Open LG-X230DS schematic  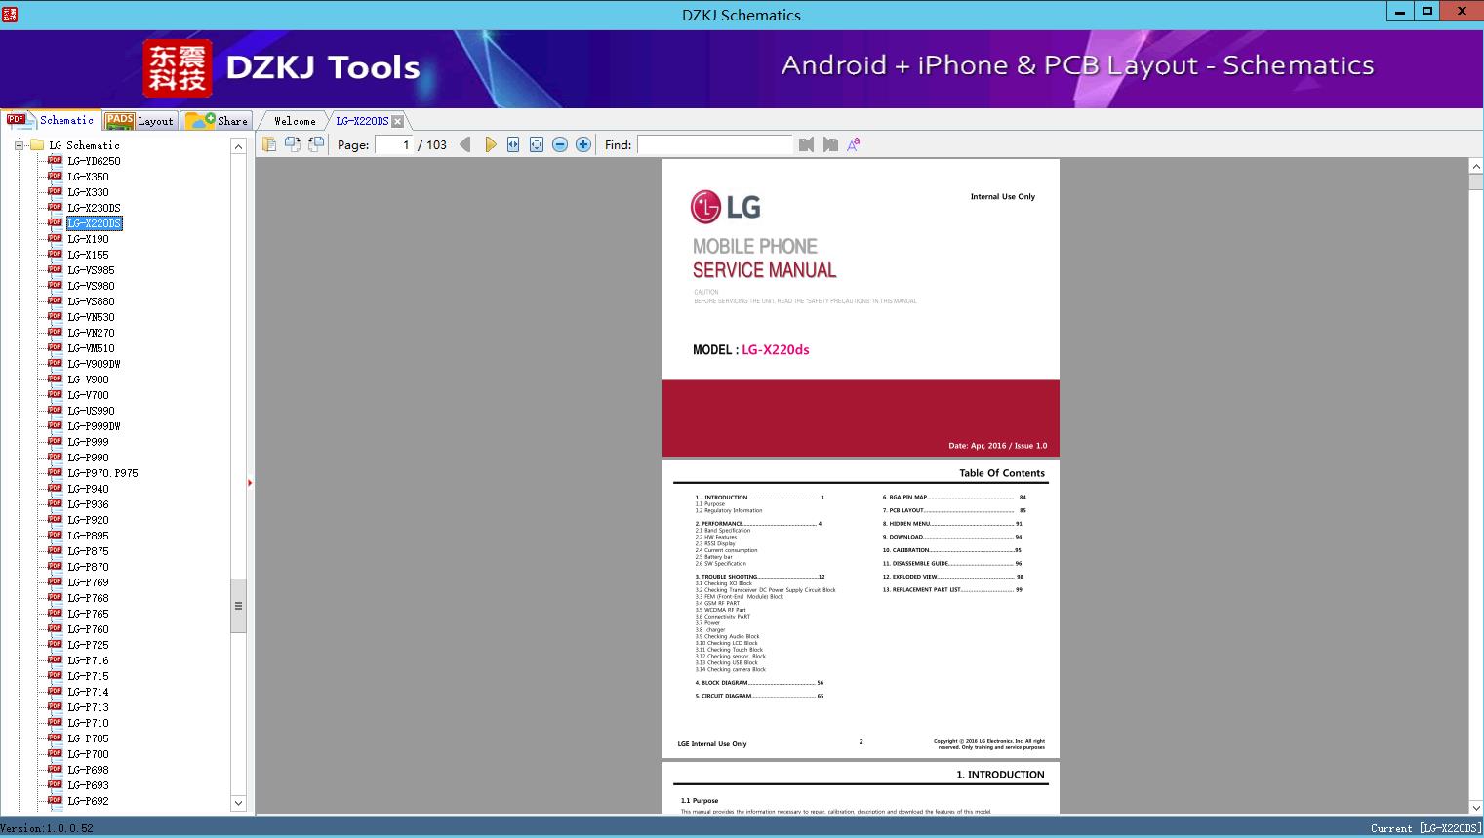click(x=94, y=208)
